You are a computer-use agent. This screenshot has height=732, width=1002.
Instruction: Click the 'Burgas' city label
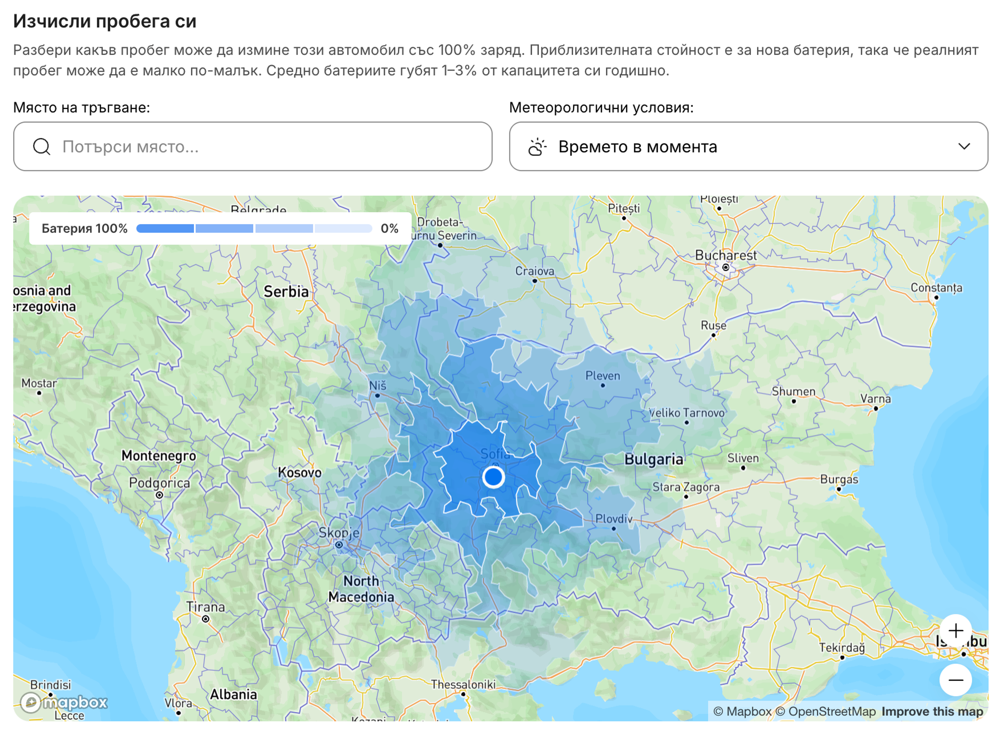839,479
